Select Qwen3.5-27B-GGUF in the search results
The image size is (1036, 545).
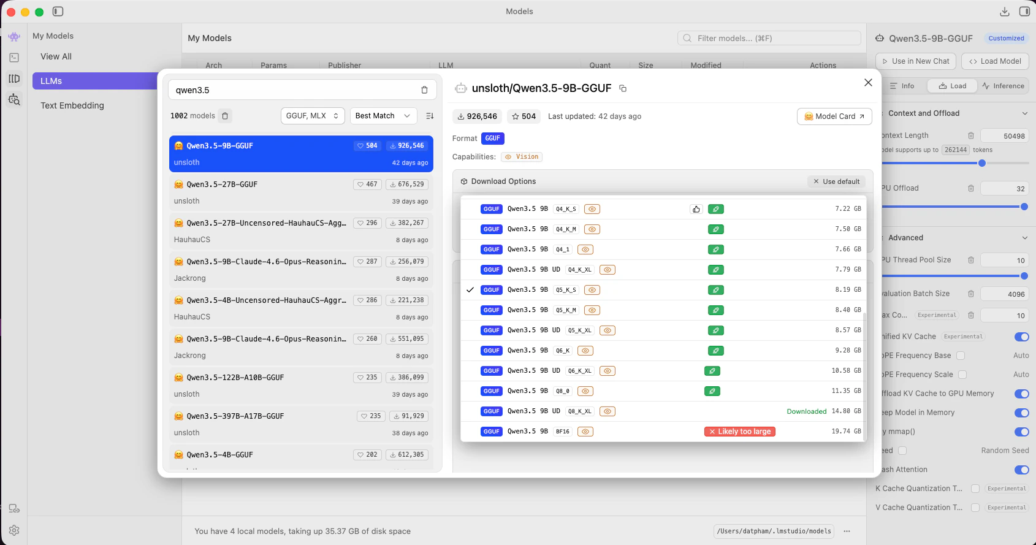click(301, 192)
